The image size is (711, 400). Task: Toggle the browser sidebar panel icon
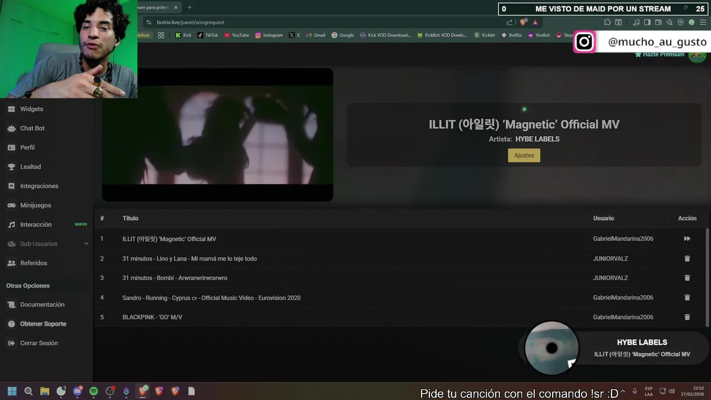(x=647, y=22)
